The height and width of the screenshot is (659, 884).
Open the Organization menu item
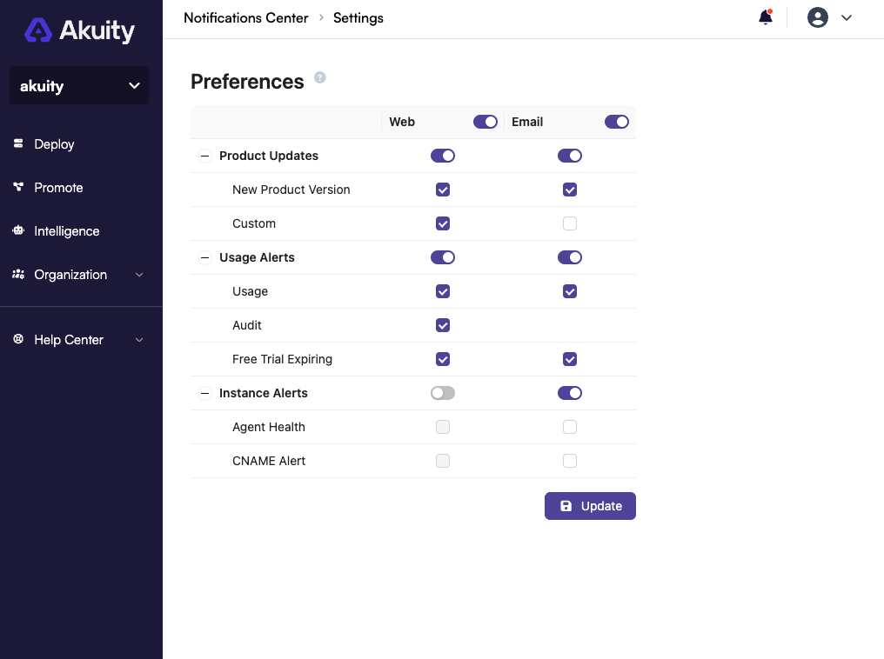coord(70,275)
